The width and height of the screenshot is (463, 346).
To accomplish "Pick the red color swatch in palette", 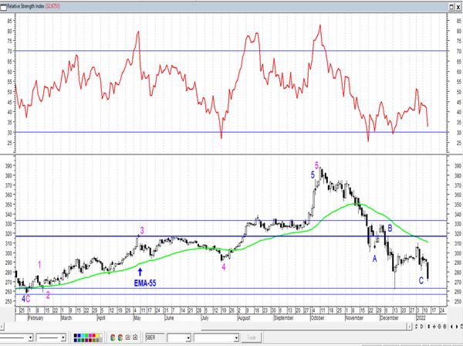I will pos(94,336).
